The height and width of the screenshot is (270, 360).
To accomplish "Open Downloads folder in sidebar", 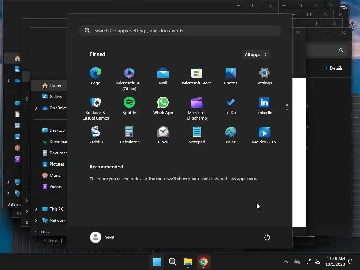I will 54,142.
